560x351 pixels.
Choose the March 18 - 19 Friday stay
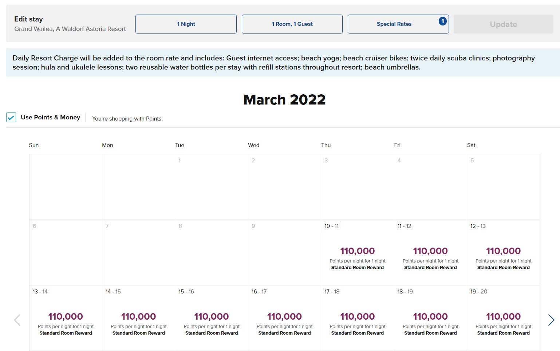(x=430, y=318)
